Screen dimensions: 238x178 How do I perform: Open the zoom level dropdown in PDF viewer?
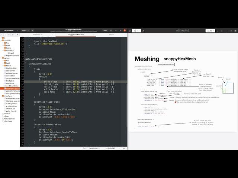click(210, 31)
